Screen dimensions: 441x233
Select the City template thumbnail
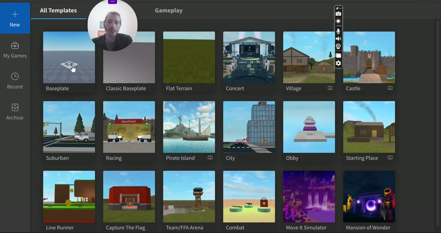point(249,127)
